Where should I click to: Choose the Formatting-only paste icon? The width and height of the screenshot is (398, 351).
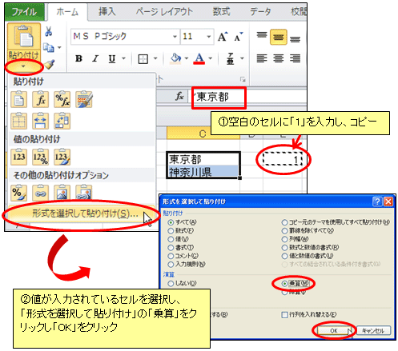tap(18, 193)
